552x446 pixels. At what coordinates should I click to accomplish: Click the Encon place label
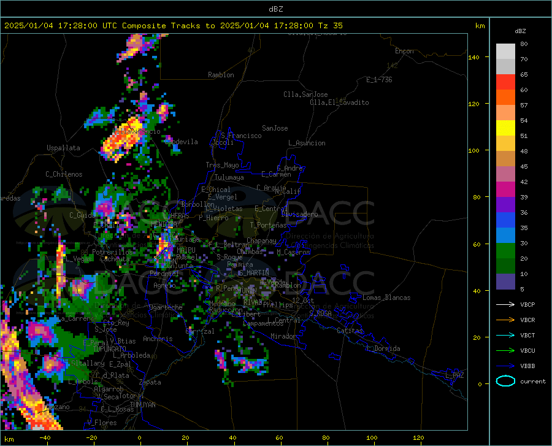[404, 51]
